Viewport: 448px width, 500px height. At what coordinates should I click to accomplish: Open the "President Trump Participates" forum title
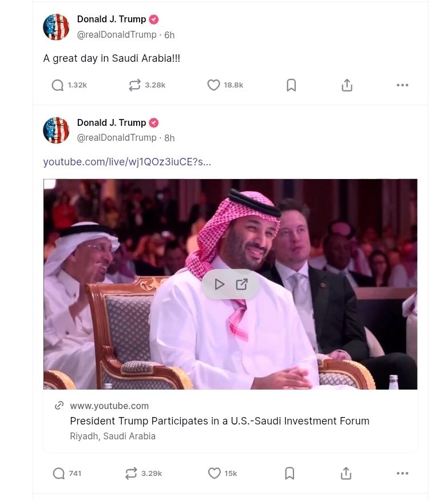220,421
